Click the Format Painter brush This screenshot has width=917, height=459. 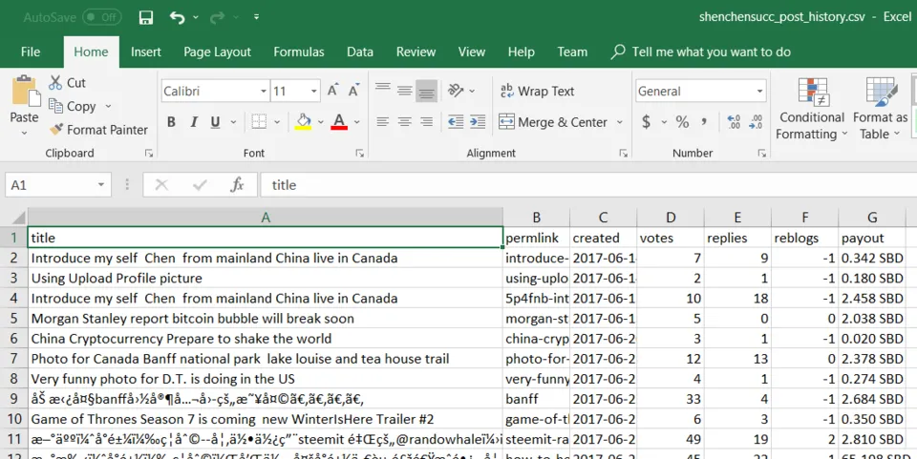(x=98, y=130)
